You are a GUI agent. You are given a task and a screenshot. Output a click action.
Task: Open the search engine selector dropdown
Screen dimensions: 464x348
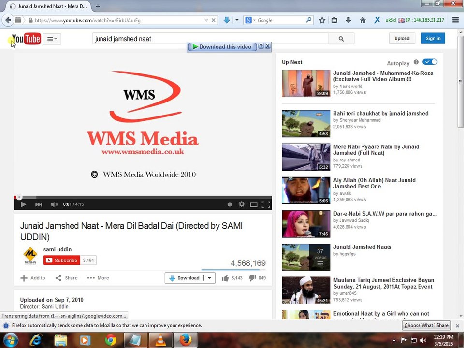tap(250, 20)
